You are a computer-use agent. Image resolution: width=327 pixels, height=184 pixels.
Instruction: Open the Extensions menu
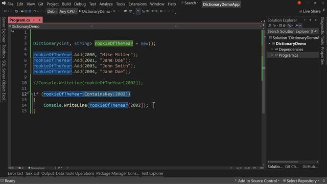tap(137, 4)
